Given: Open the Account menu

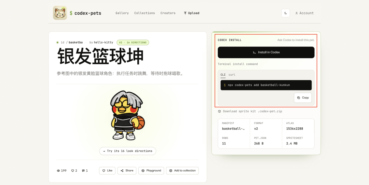Looking at the screenshot, I should (304, 13).
